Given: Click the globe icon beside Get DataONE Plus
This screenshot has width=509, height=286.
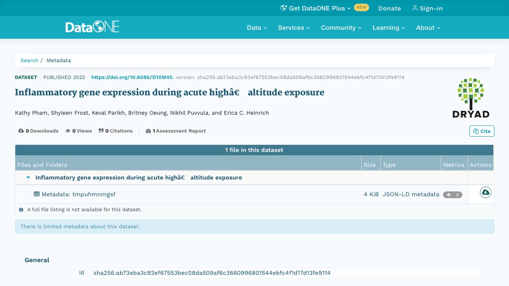Looking at the screenshot, I should 284,8.
